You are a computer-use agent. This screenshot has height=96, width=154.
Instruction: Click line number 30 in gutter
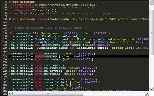pos(5,77)
